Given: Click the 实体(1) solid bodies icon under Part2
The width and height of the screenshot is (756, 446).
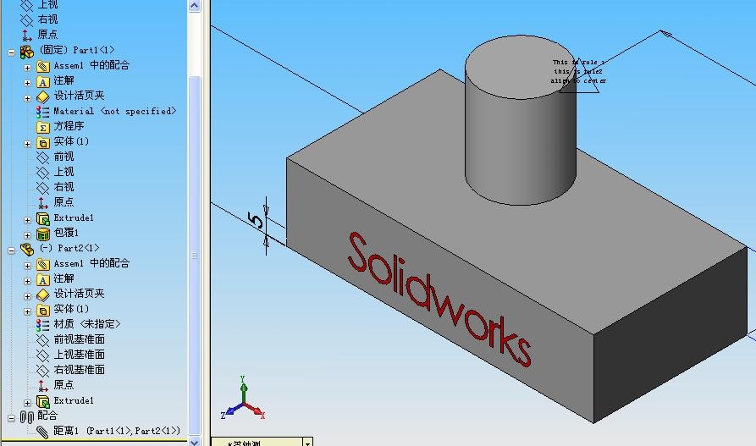Looking at the screenshot, I should 43,310.
